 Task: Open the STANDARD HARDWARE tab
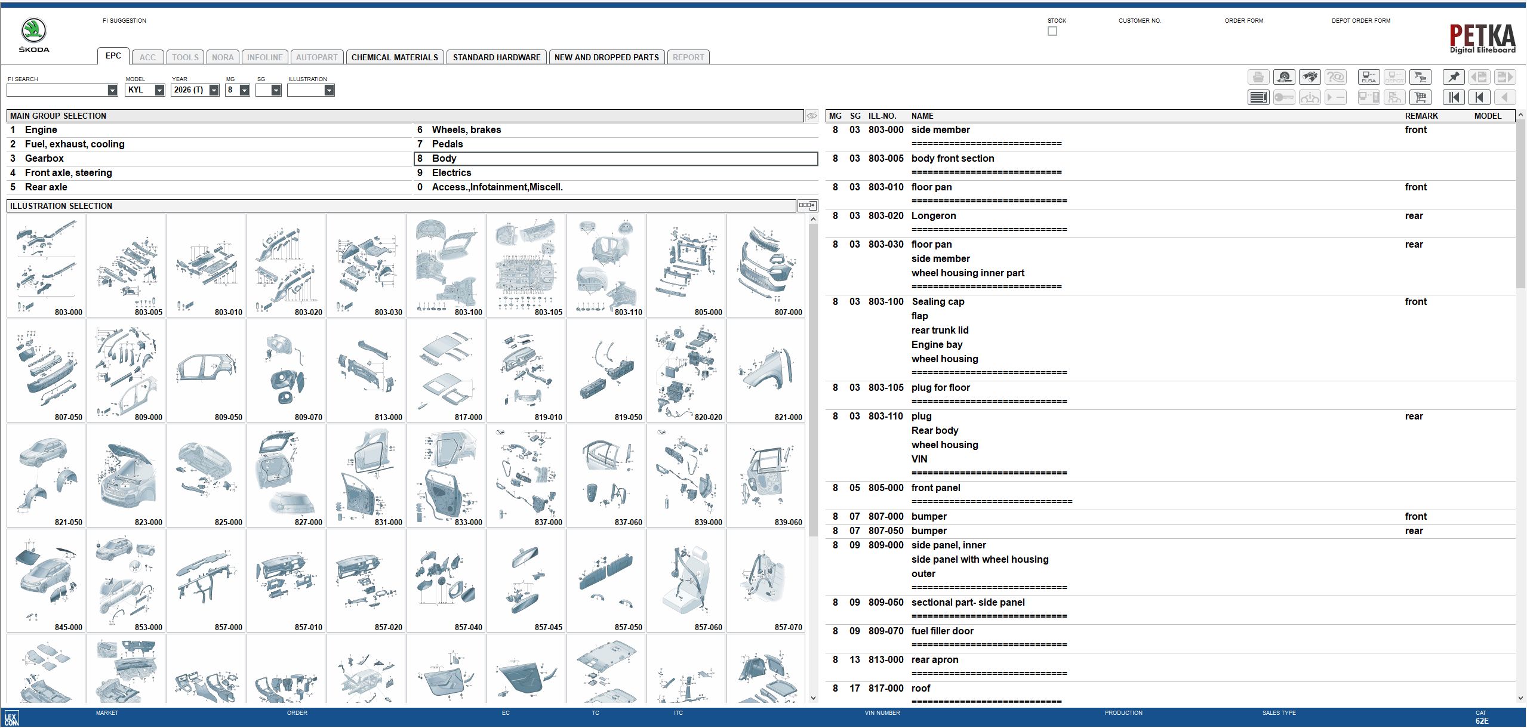pyautogui.click(x=497, y=57)
